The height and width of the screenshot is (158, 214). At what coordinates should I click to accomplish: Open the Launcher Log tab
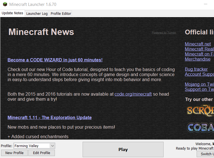[x=37, y=14]
